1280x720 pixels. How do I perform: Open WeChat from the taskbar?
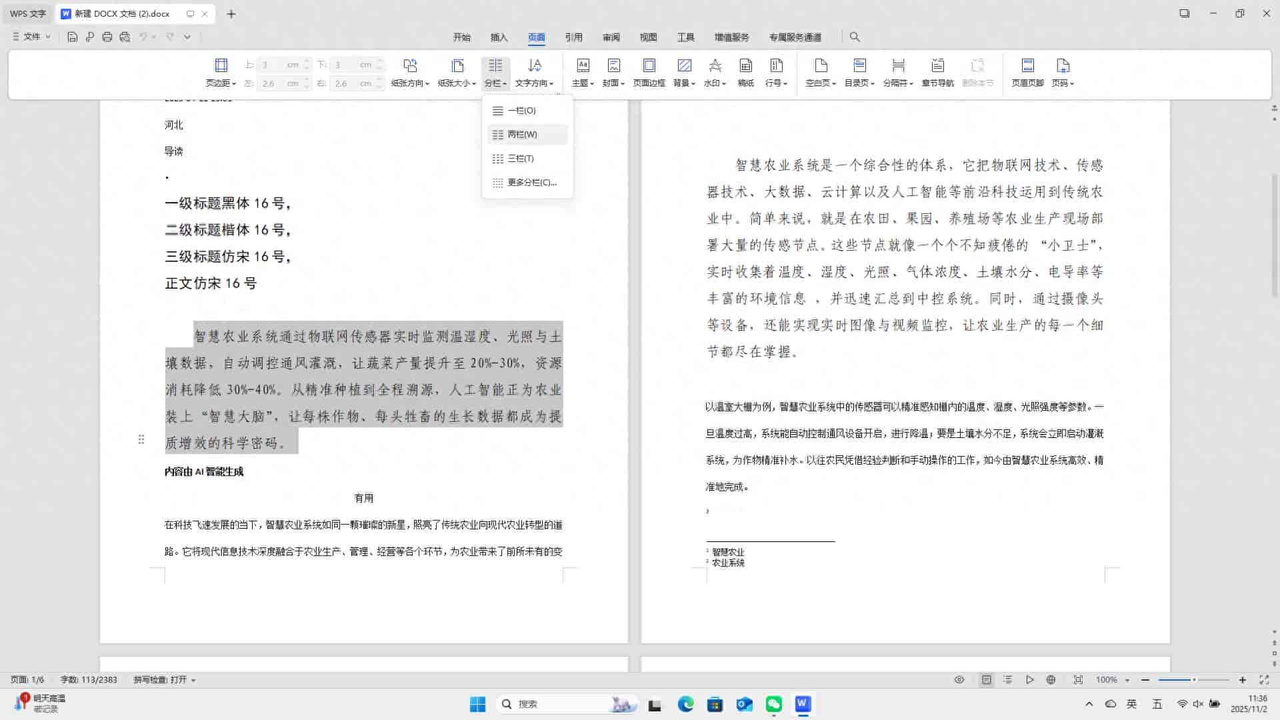pos(774,704)
